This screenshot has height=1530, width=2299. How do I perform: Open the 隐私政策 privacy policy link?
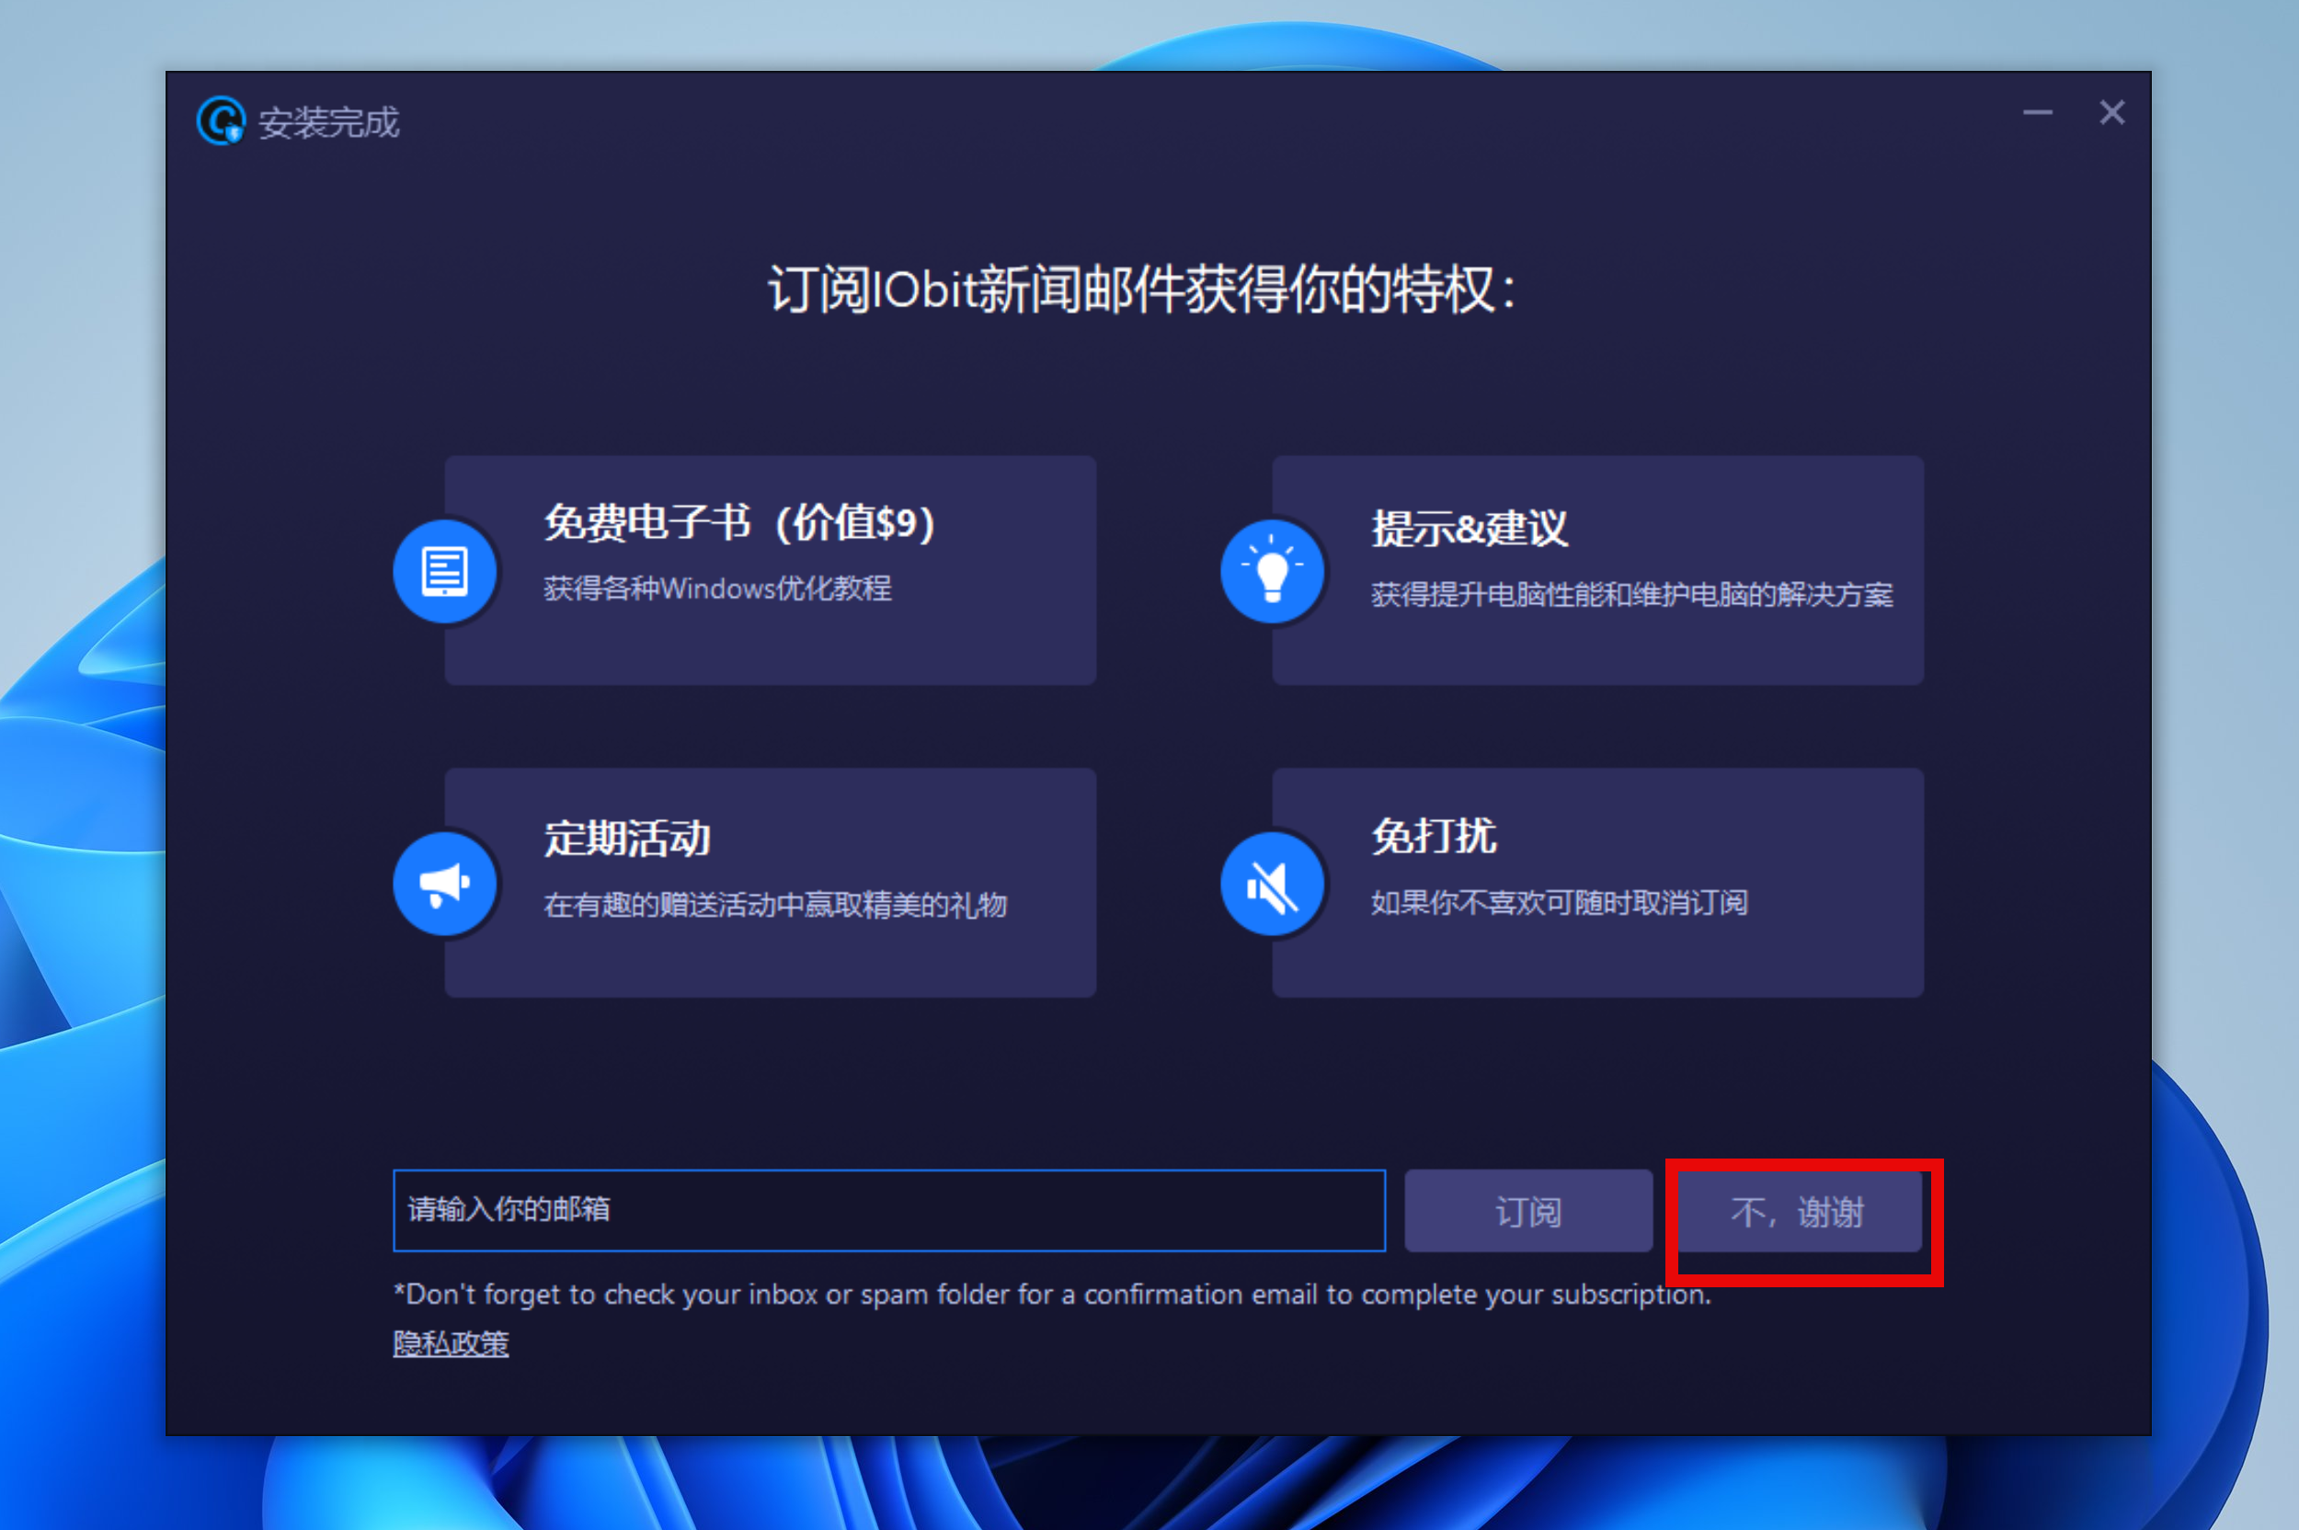(451, 1343)
